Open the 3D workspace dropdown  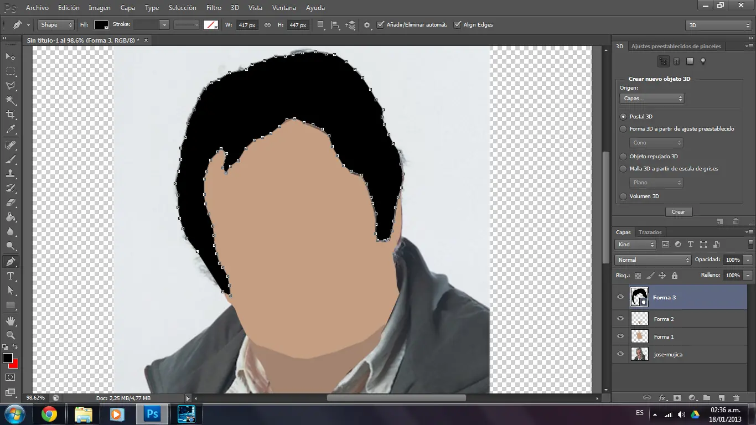pyautogui.click(x=718, y=25)
